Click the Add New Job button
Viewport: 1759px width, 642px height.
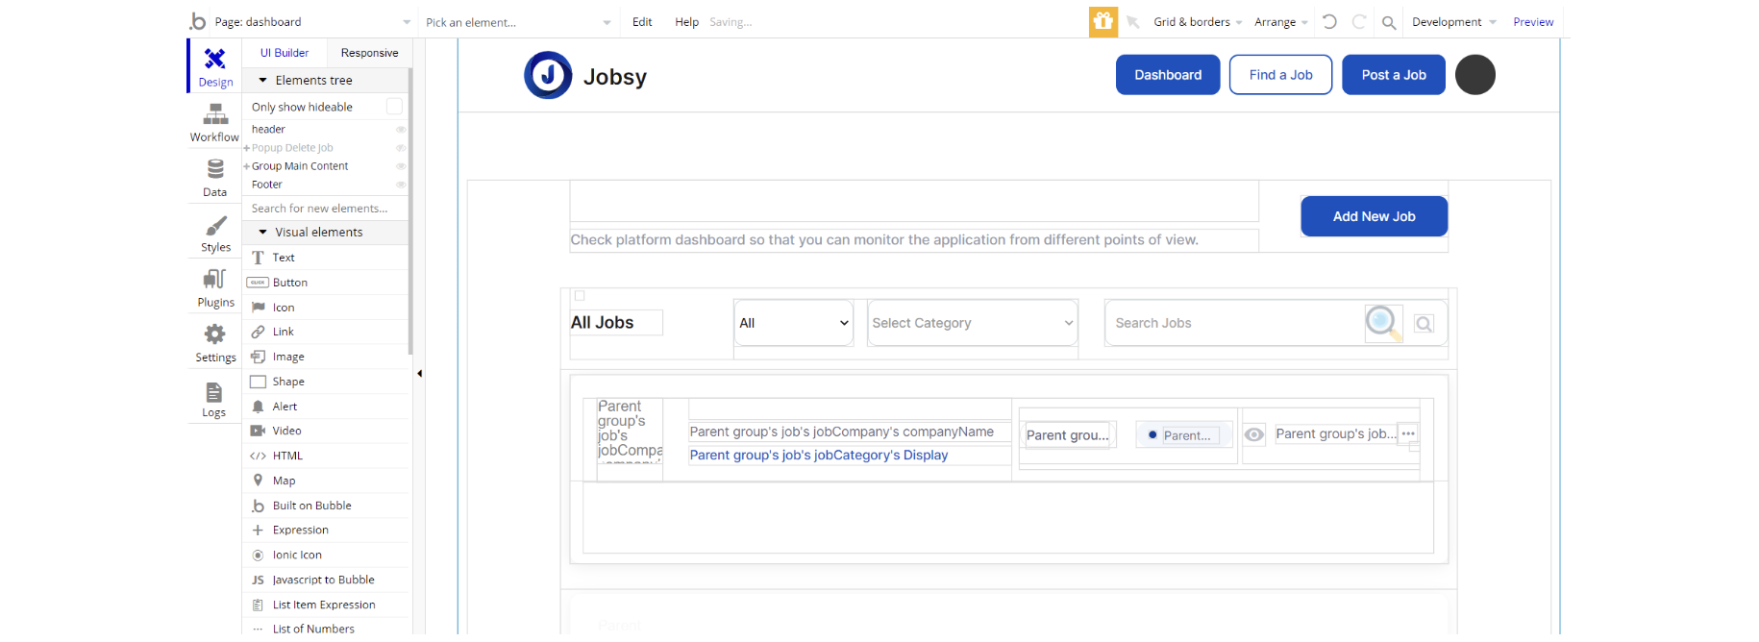tap(1374, 216)
